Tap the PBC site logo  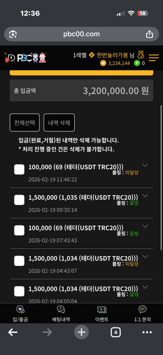(x=25, y=58)
